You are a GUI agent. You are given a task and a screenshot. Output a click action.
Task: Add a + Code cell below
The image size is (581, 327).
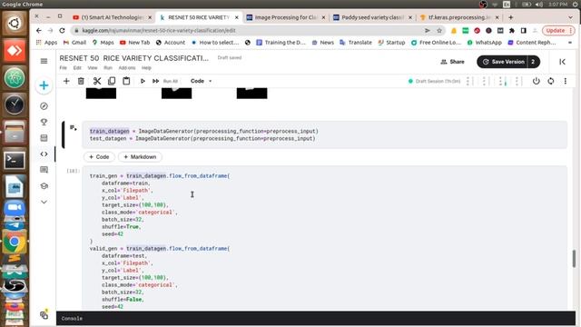click(x=99, y=157)
